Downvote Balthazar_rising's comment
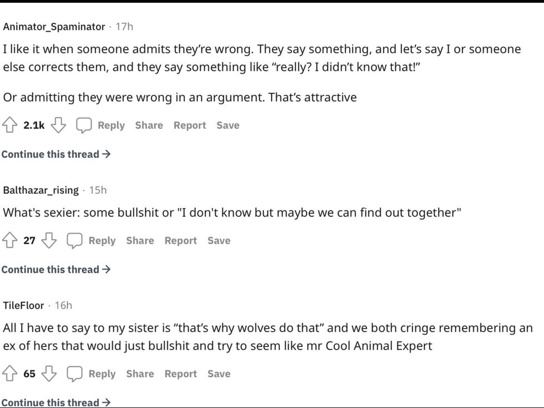The width and height of the screenshot is (544, 408). click(x=49, y=241)
